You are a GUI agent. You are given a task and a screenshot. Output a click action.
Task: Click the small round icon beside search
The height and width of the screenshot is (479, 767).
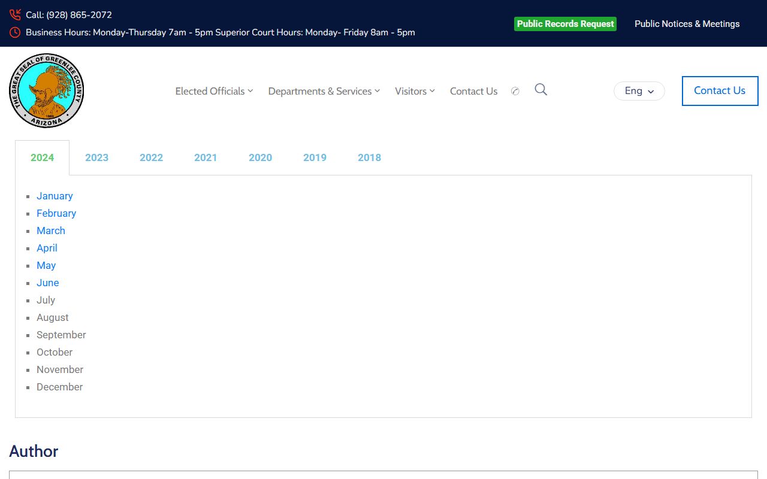(x=515, y=92)
